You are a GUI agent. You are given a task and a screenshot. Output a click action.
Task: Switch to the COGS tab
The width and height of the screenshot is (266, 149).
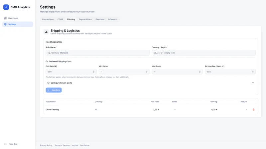(x=60, y=19)
